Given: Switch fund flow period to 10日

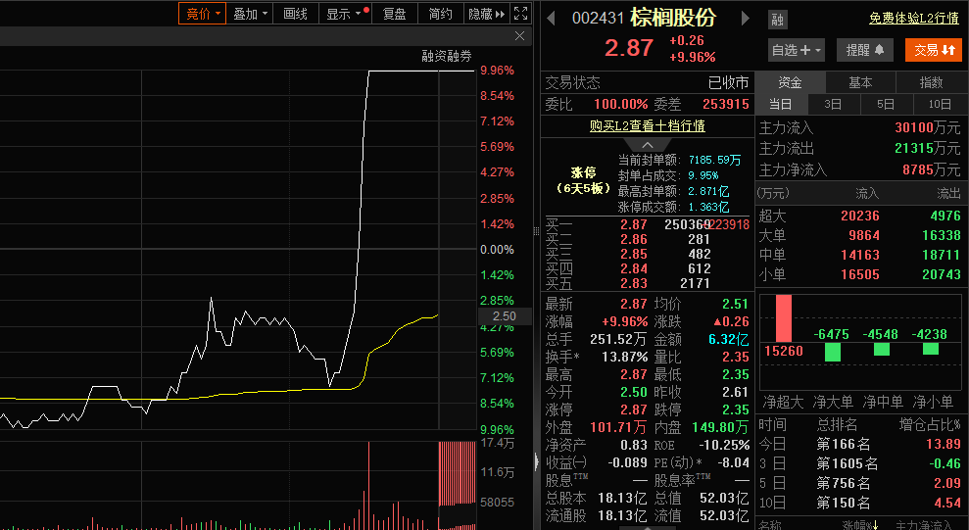Looking at the screenshot, I should coord(940,105).
